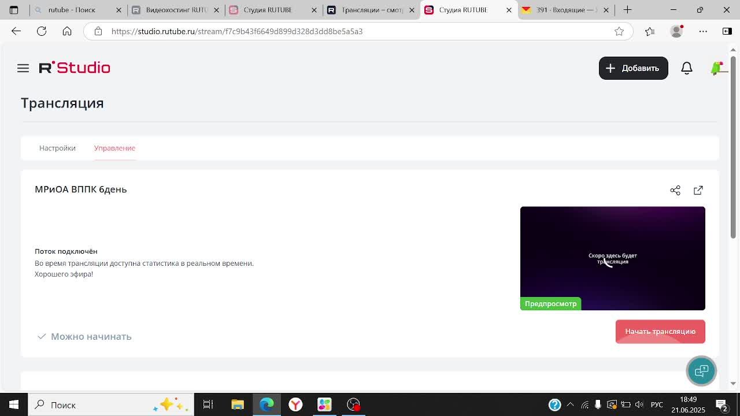Viewport: 740px width, 416px height.
Task: Open the hamburger menu beside the R Studio logo
Action: point(23,68)
